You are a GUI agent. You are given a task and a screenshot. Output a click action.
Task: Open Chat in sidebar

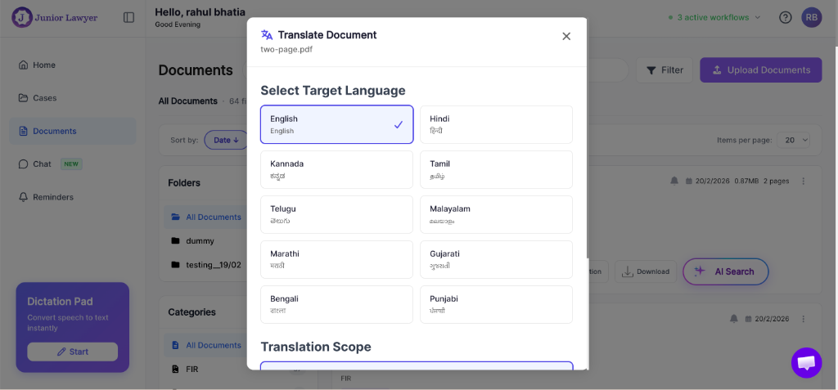pyautogui.click(x=73, y=164)
